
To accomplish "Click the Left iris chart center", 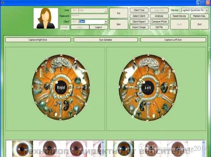I will 148,88.
